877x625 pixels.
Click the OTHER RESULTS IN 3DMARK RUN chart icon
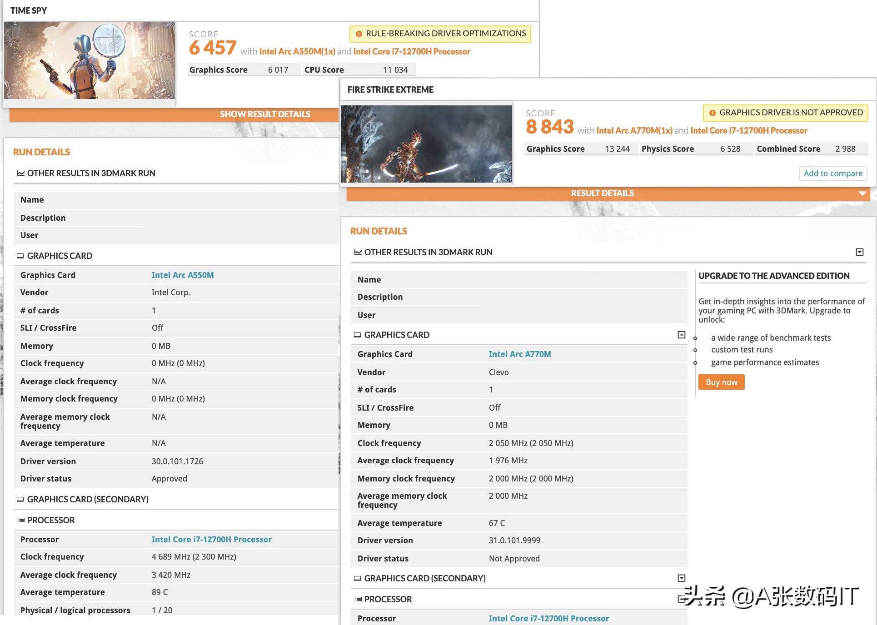click(x=19, y=173)
